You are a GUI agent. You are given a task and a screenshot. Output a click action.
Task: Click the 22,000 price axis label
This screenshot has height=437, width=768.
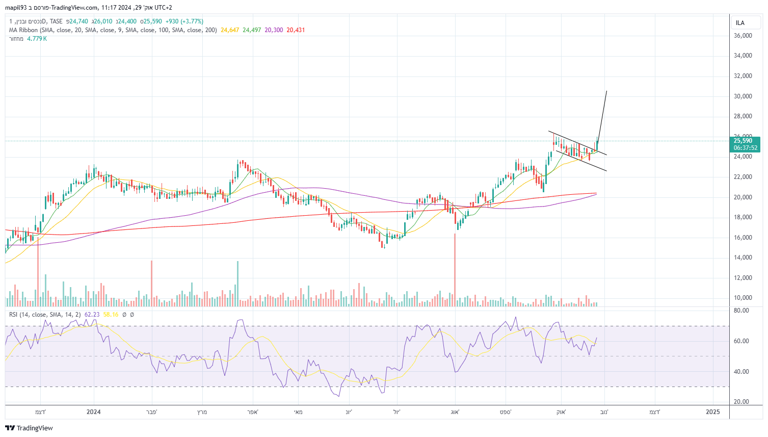[743, 177]
